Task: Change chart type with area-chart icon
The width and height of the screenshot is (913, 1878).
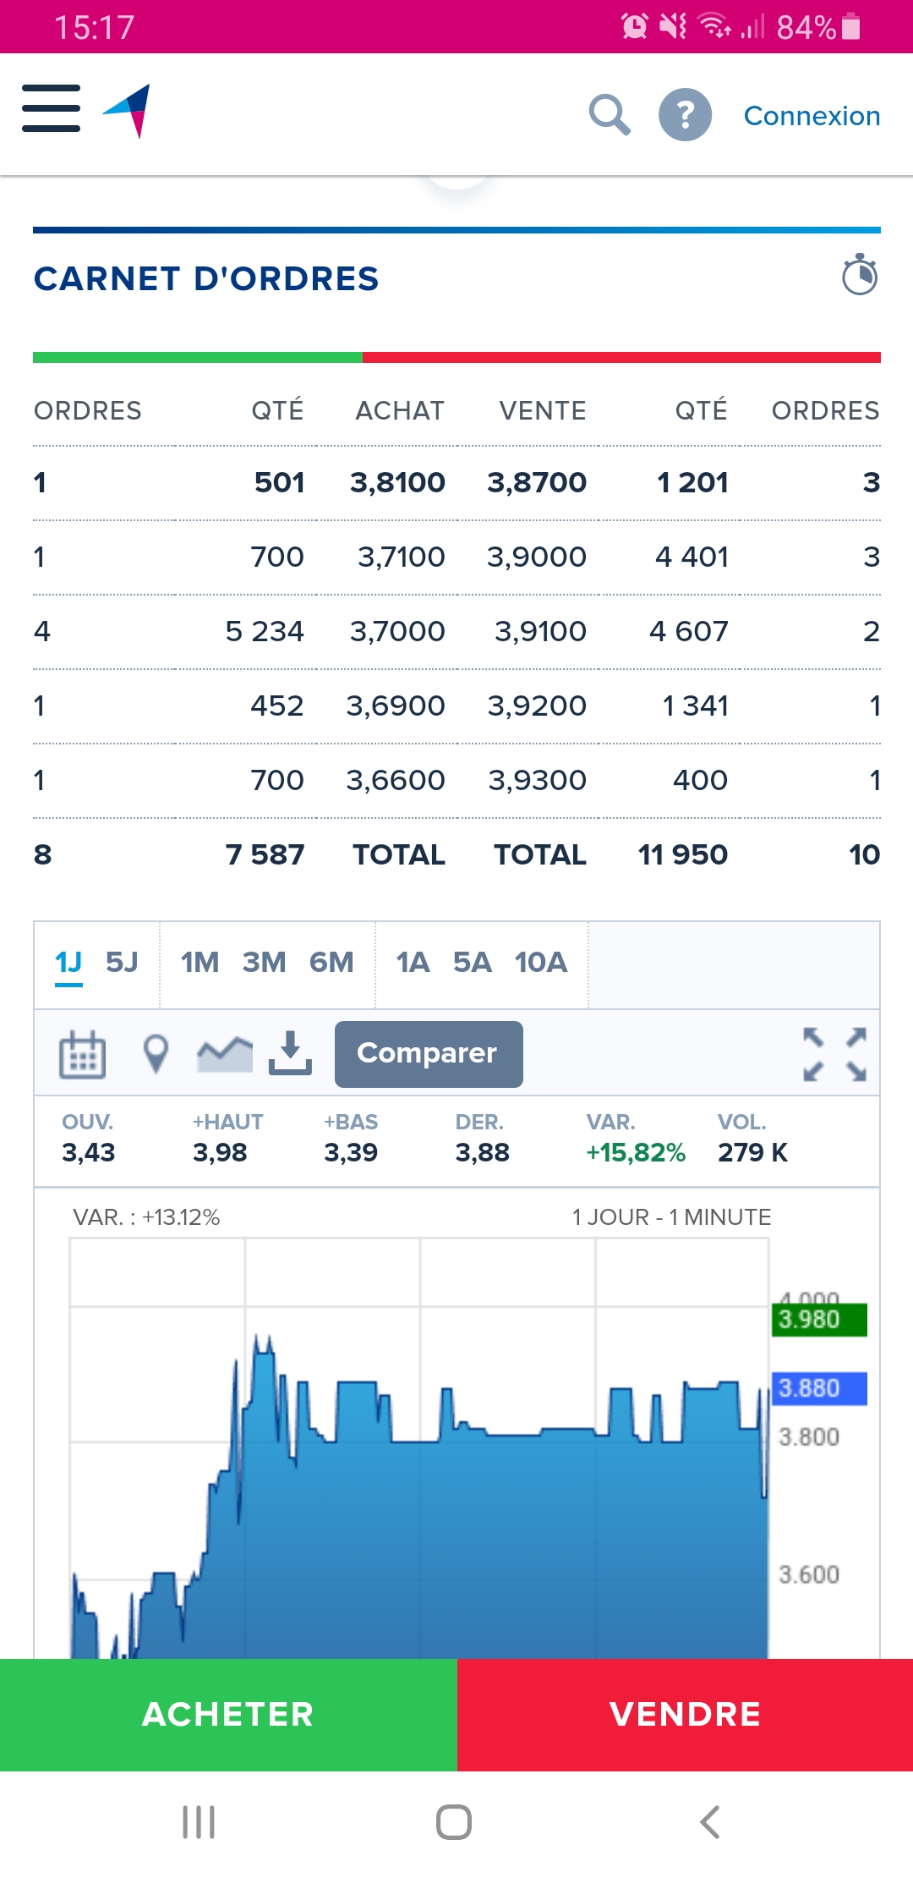Action: 224,1054
